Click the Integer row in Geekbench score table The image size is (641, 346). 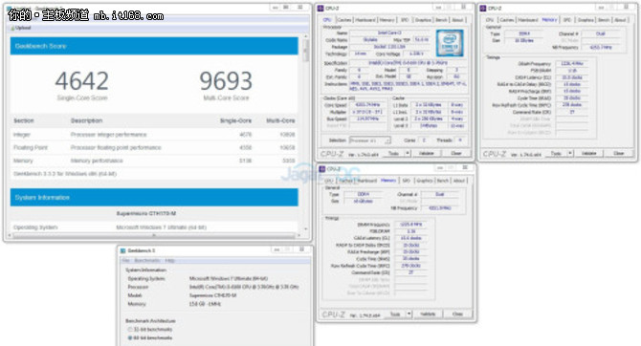154,135
